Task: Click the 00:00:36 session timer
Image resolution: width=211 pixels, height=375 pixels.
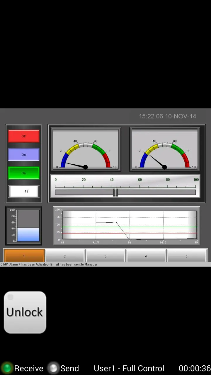Action: (195, 368)
